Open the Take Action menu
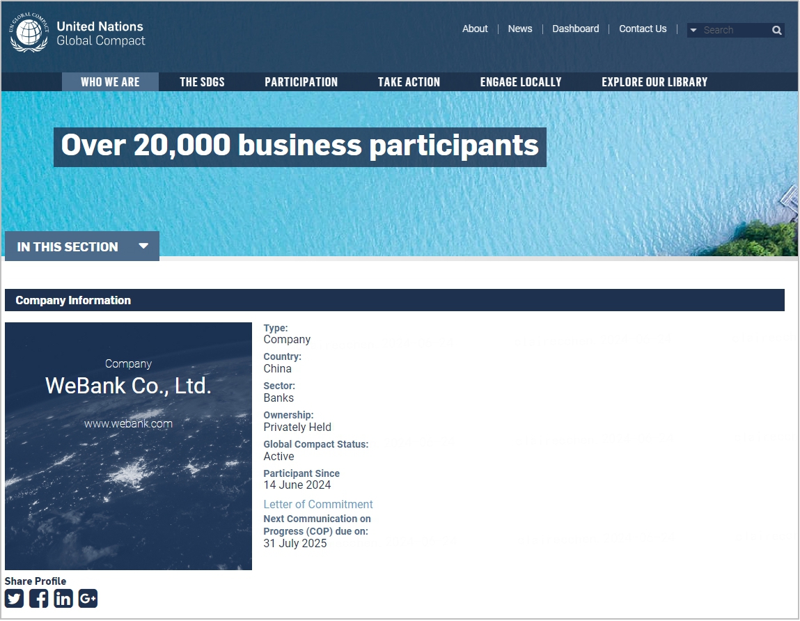The image size is (800, 621). (409, 82)
